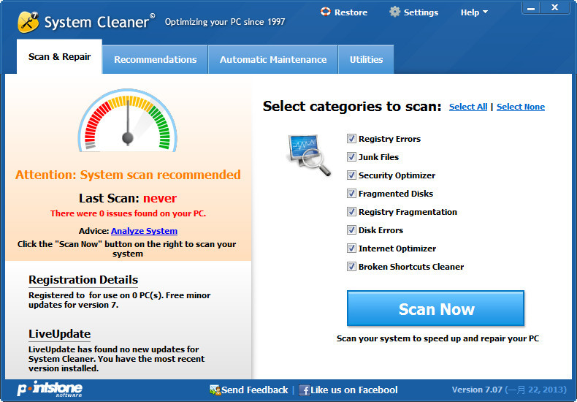Switch to the Recommendations tab

coord(156,59)
